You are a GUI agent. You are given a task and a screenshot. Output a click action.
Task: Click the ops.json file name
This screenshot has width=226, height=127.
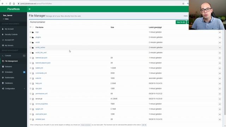click(x=38, y=89)
